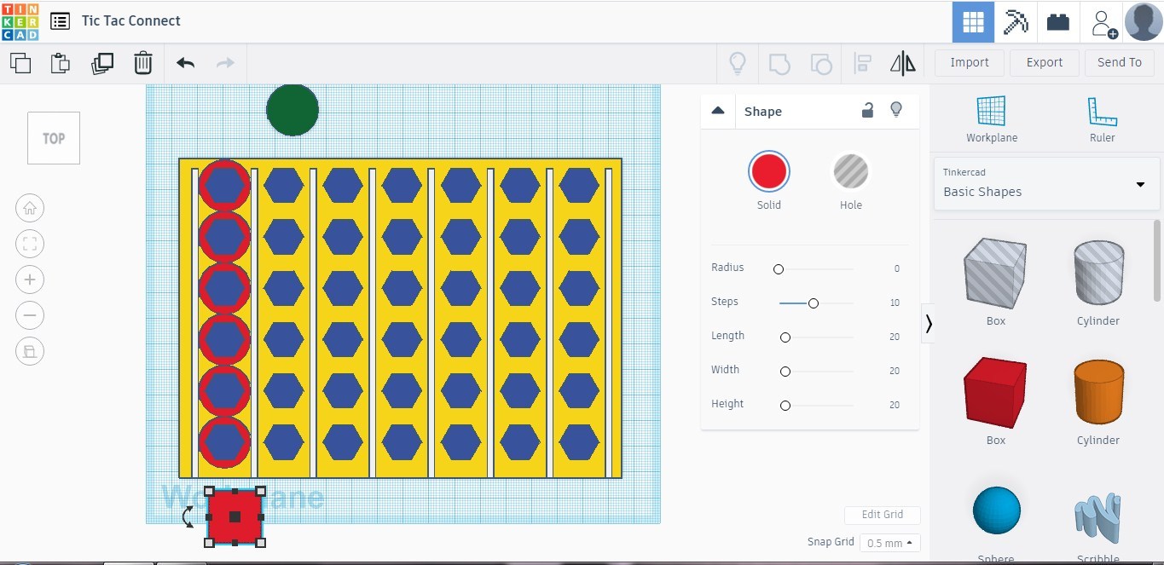The image size is (1164, 565).
Task: Pick the Ruler tool
Action: pyautogui.click(x=1102, y=119)
